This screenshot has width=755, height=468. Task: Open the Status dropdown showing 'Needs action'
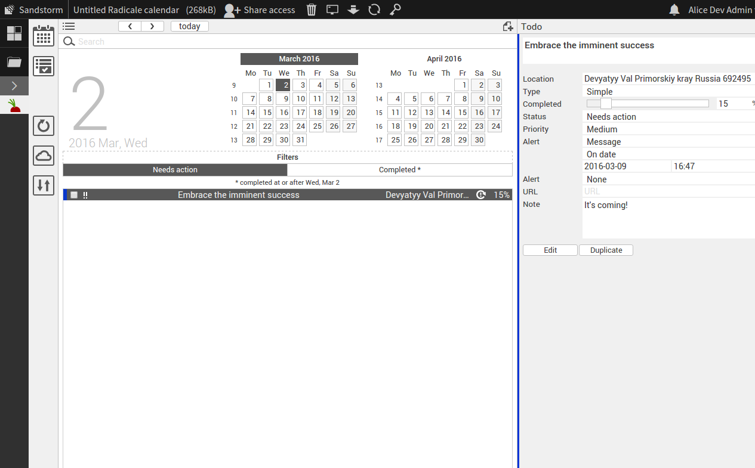668,117
